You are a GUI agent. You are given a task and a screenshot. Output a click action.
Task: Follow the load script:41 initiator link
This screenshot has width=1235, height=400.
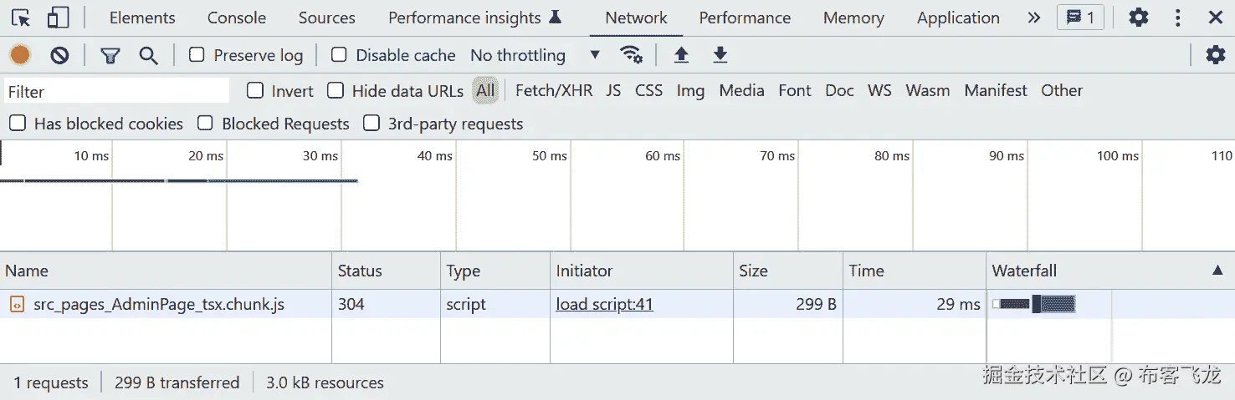click(604, 304)
